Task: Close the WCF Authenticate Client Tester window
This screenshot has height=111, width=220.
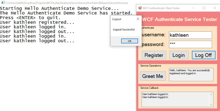Action: (x=215, y=8)
